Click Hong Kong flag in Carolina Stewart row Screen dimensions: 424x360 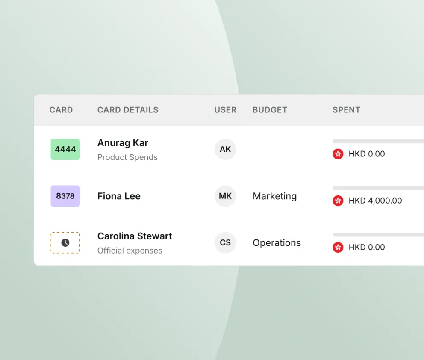click(x=338, y=247)
